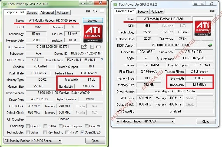Open the hamburger menu in GPU-Z 2.30.0
Screen dimensions: 222x147
tap(102, 11)
